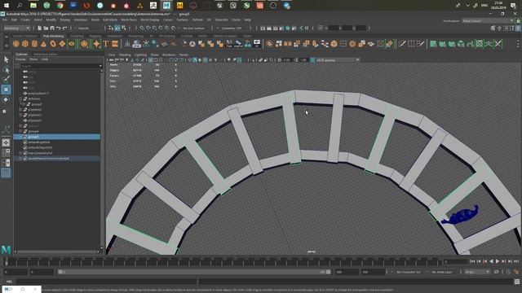Toggle snap to curves magnet
This screenshot has height=293, width=522.
point(148,28)
